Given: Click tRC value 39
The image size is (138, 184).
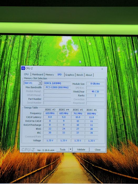Looking at the screenshot, I should [x=91, y=133].
